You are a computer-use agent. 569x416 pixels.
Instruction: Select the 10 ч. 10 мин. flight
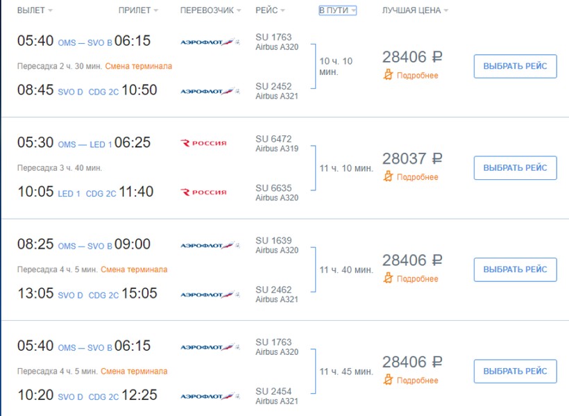point(515,66)
